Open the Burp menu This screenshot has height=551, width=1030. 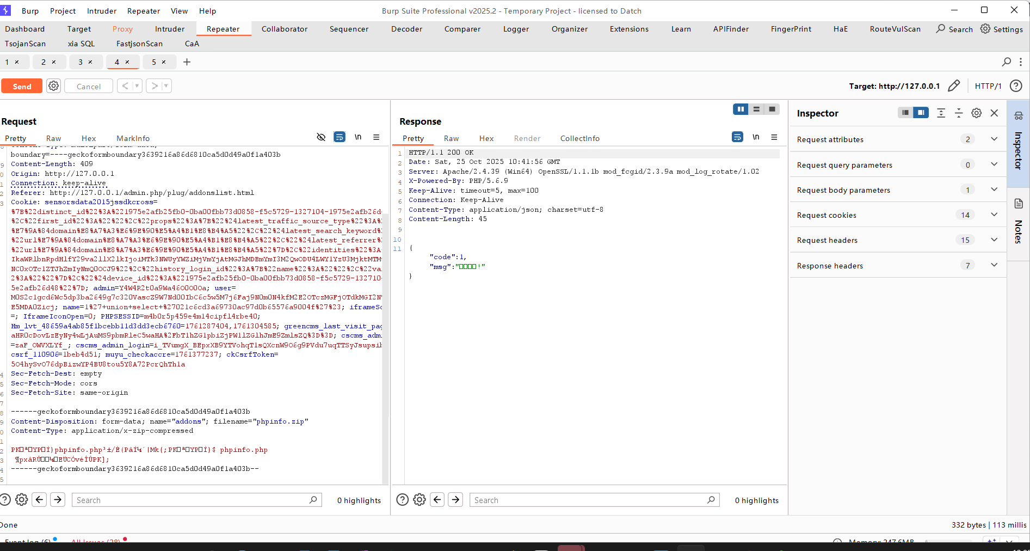coord(30,11)
